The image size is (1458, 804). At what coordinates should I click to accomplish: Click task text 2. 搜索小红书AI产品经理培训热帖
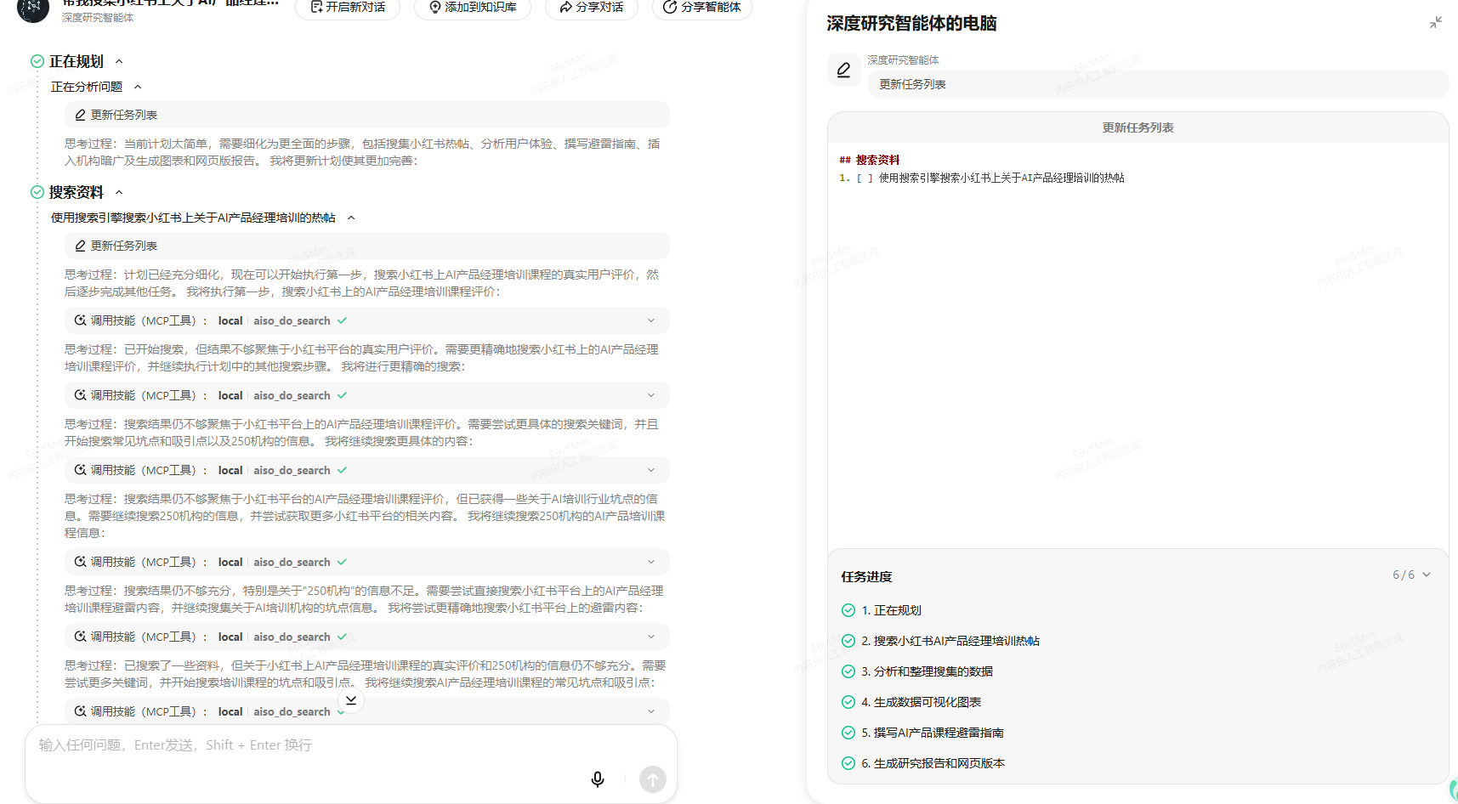tap(950, 641)
